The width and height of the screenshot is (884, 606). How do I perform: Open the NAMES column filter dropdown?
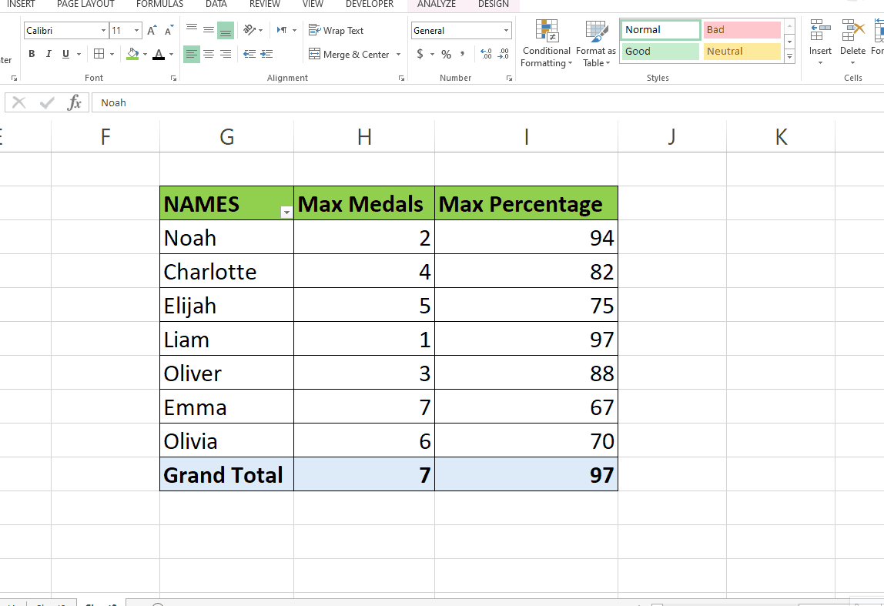pyautogui.click(x=286, y=211)
